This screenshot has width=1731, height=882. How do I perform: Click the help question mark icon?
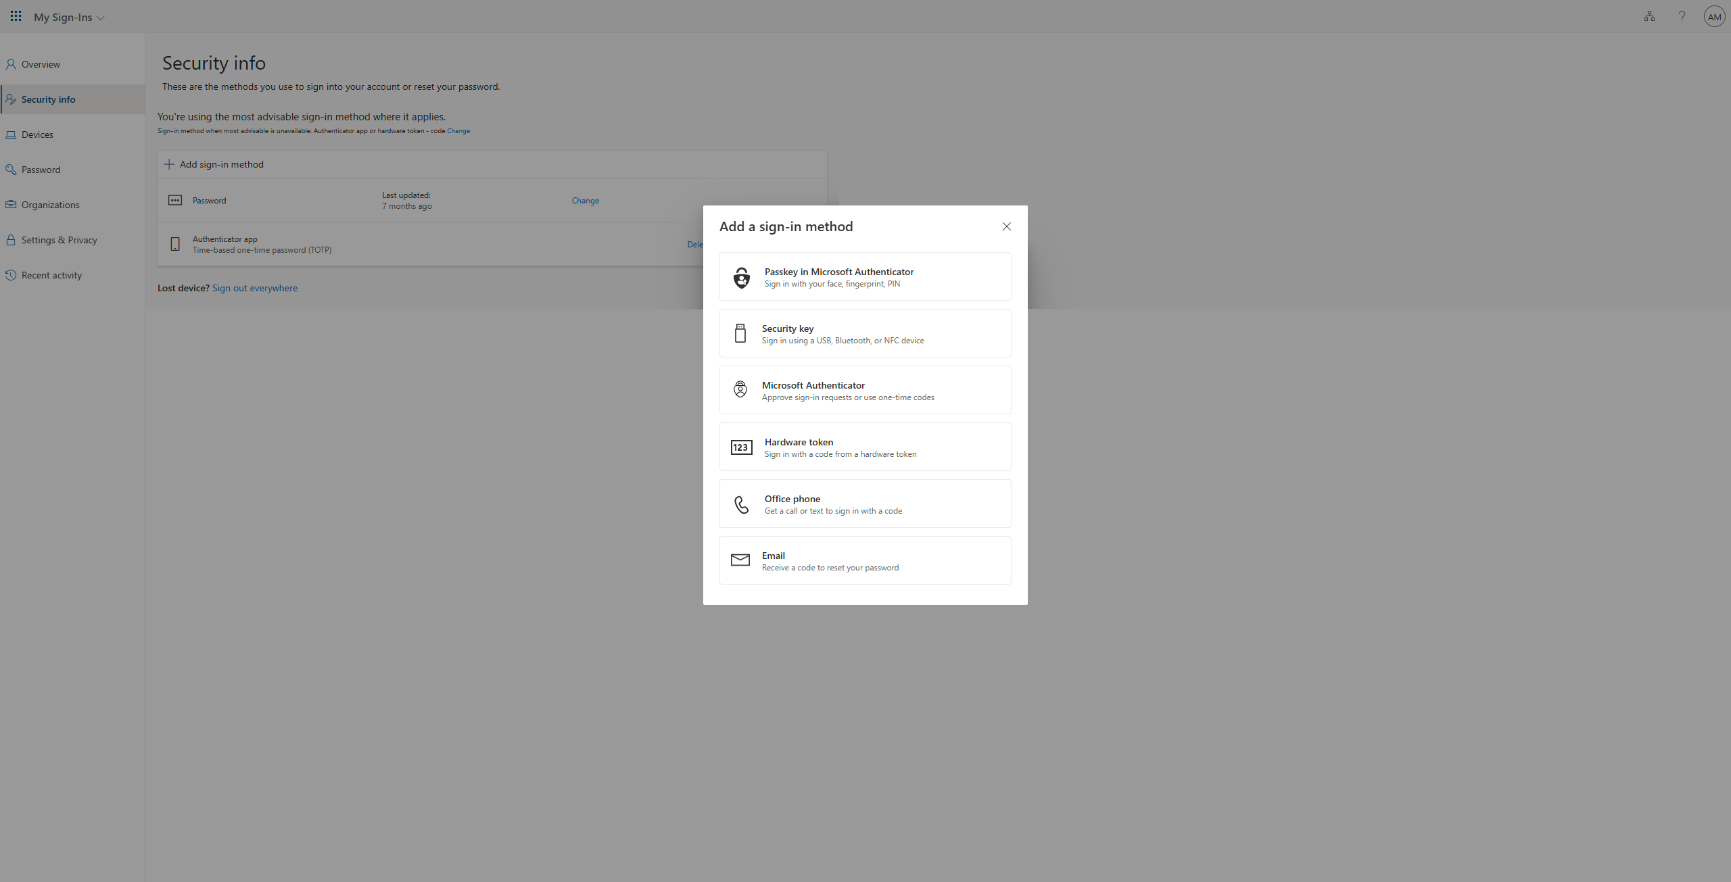(x=1682, y=16)
